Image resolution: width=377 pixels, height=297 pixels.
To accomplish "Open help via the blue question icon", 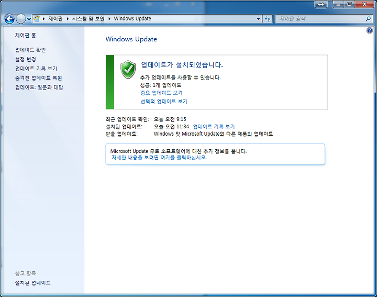I will [370, 30].
